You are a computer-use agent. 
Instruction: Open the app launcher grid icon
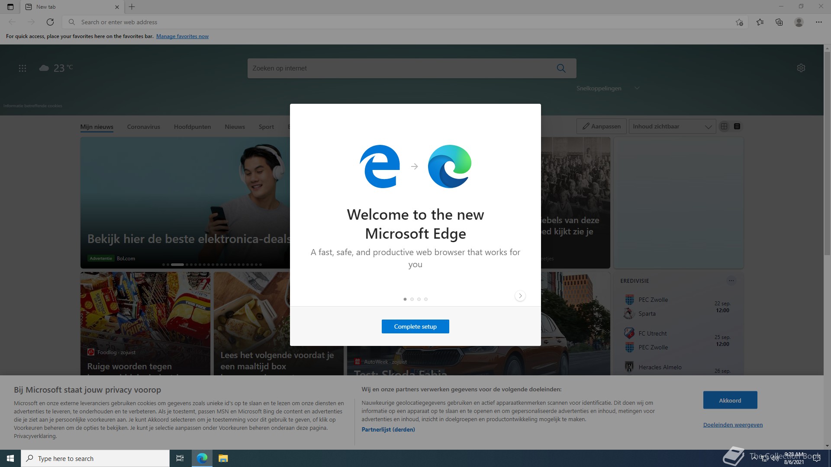tap(23, 68)
